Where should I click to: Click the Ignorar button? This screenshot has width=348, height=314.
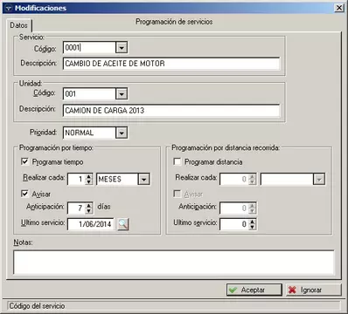[313, 290]
